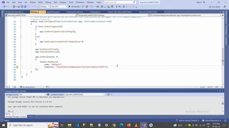
Task: Click the Save All icon
Action: [25, 7]
